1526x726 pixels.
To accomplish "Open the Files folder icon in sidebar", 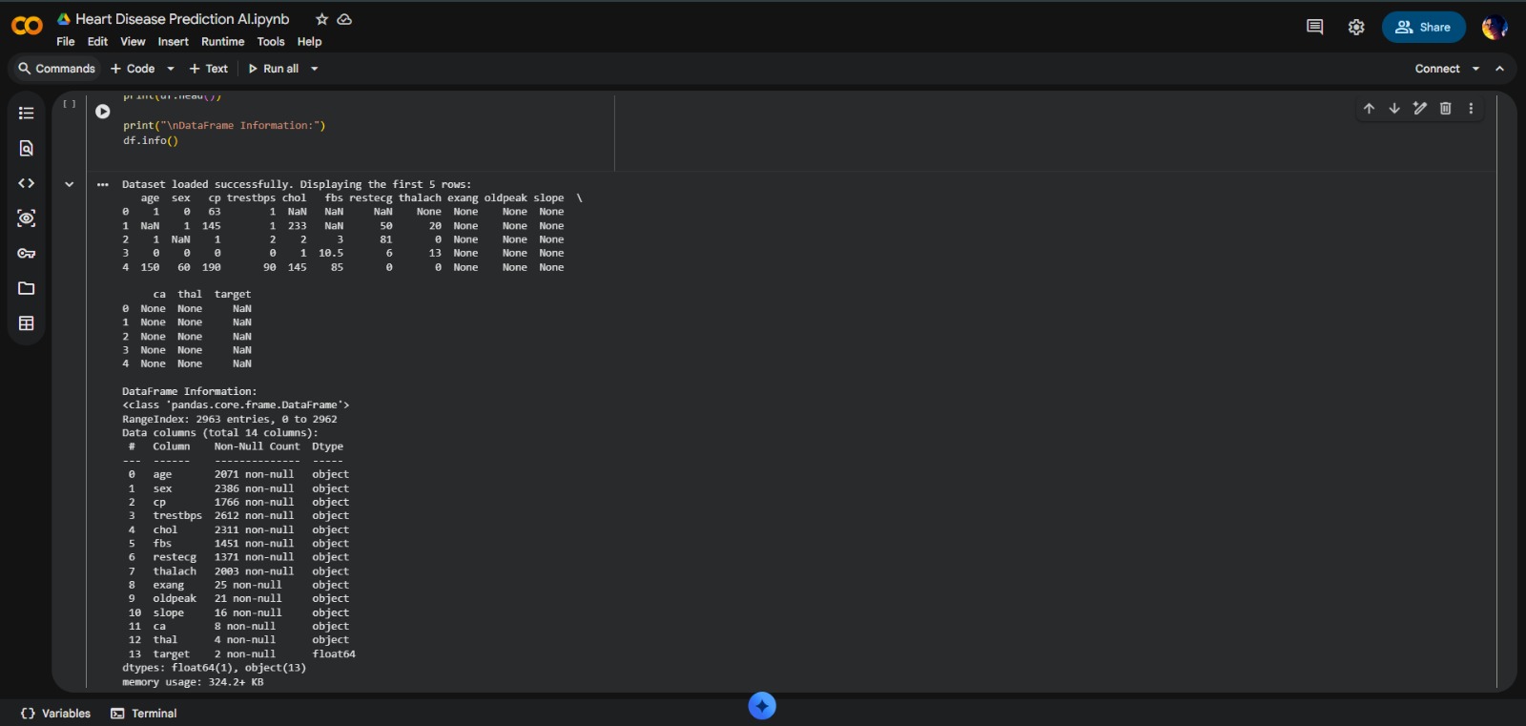I will click(27, 288).
